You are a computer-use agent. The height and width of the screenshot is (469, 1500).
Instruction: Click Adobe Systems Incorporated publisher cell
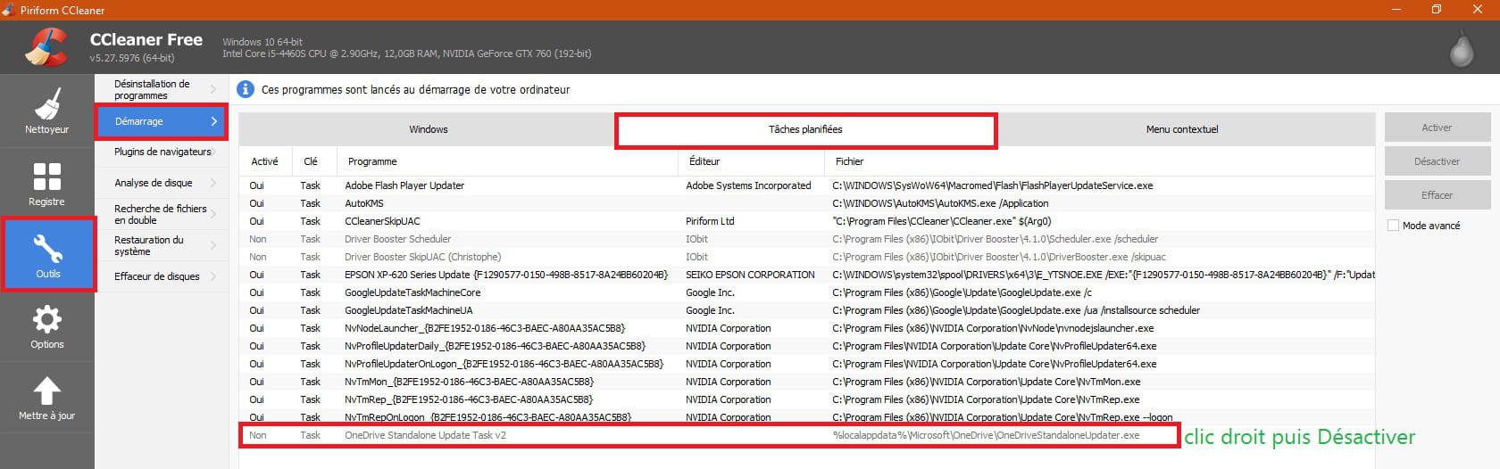[x=748, y=185]
